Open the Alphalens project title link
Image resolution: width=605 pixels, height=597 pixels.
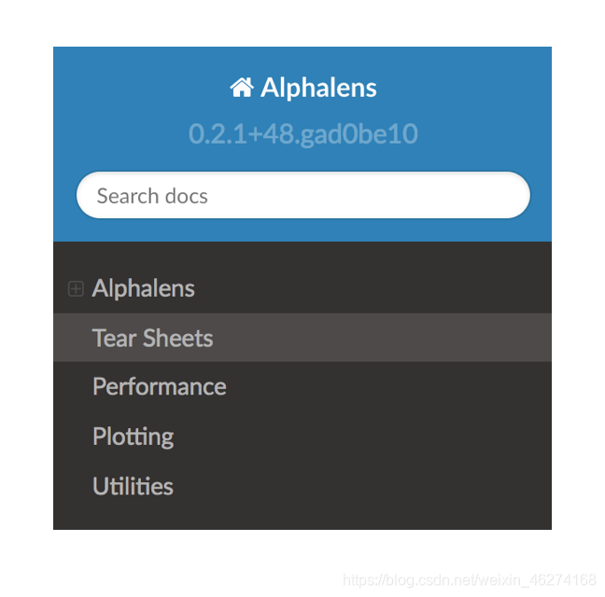pyautogui.click(x=318, y=88)
